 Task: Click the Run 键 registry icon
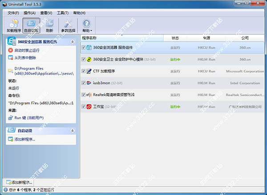click(x=11, y=118)
